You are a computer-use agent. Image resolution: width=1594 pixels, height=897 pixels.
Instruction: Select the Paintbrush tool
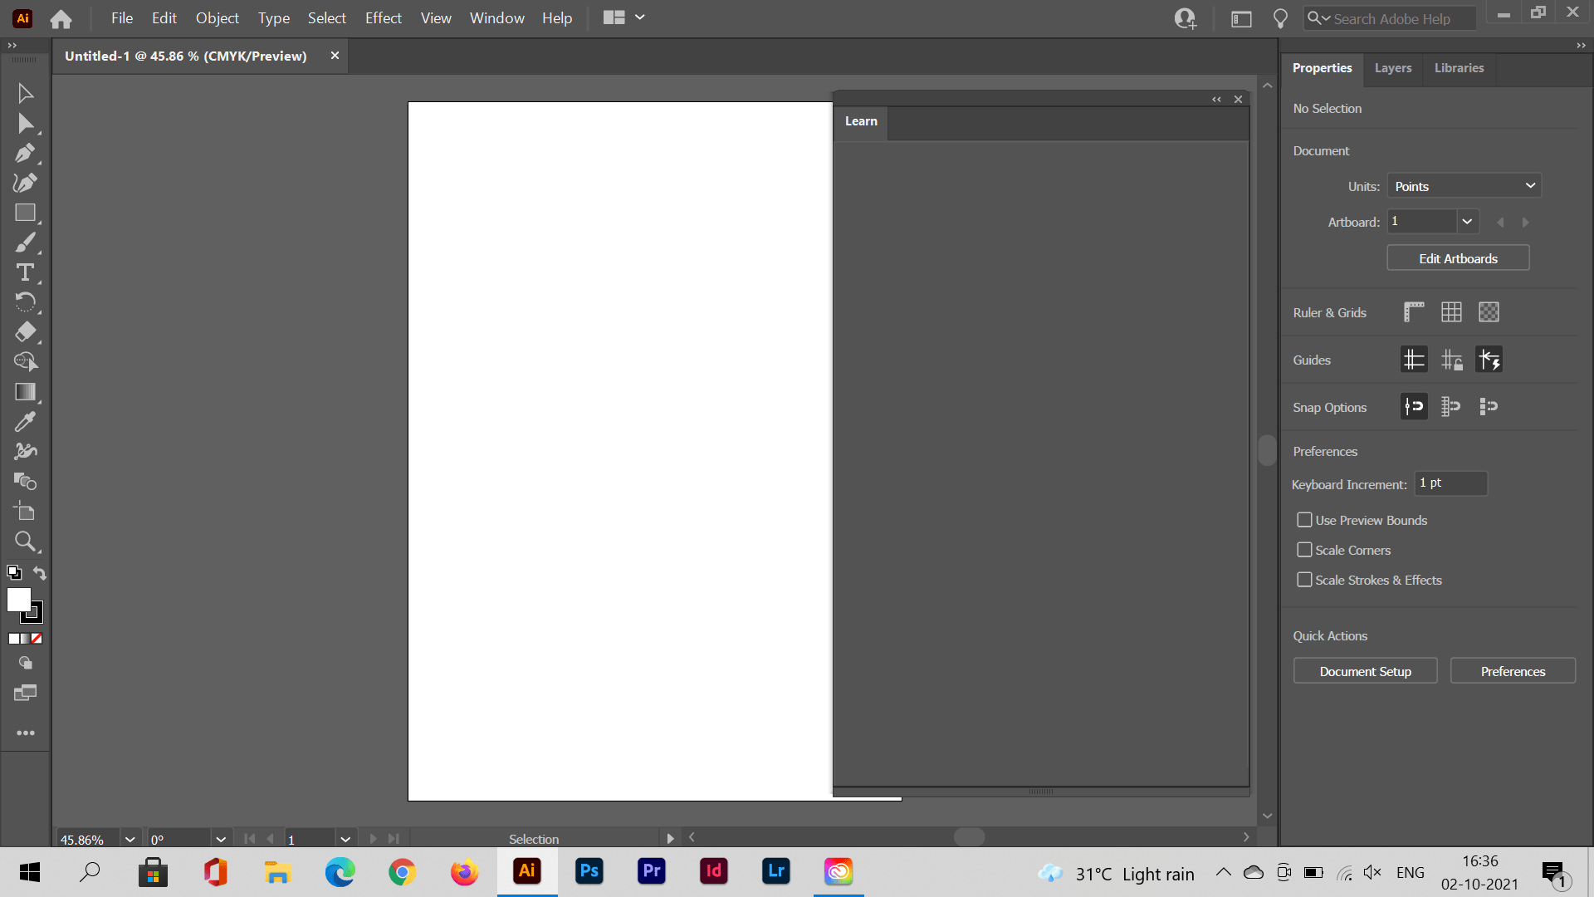pos(25,243)
